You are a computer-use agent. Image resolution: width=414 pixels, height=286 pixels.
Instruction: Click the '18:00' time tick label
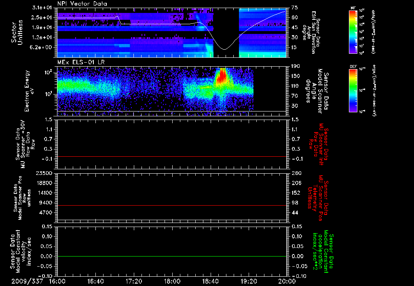172,281
